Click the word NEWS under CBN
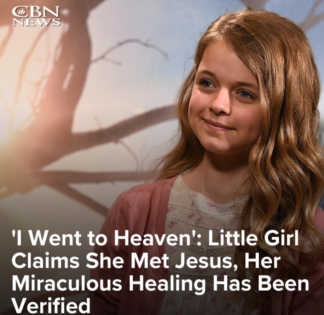This screenshot has width=324, height=315. click(x=36, y=22)
